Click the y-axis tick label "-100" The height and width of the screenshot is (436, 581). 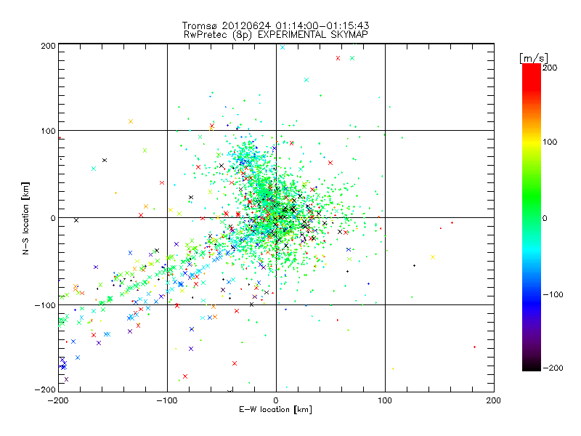click(x=45, y=305)
